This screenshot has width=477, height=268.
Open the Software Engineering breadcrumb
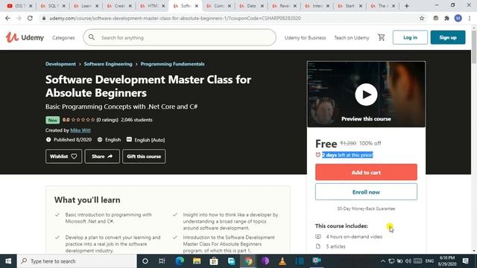(108, 64)
